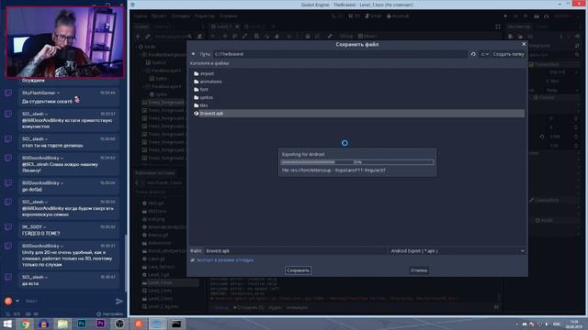Open Google Chrome from the taskbar

(x=25, y=324)
